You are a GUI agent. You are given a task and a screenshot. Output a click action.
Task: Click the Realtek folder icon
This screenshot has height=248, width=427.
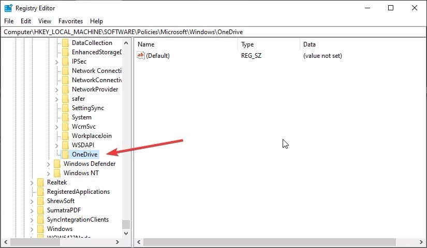40,182
